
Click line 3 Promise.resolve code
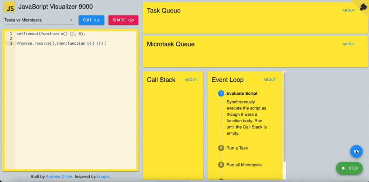pyautogui.click(x=61, y=43)
